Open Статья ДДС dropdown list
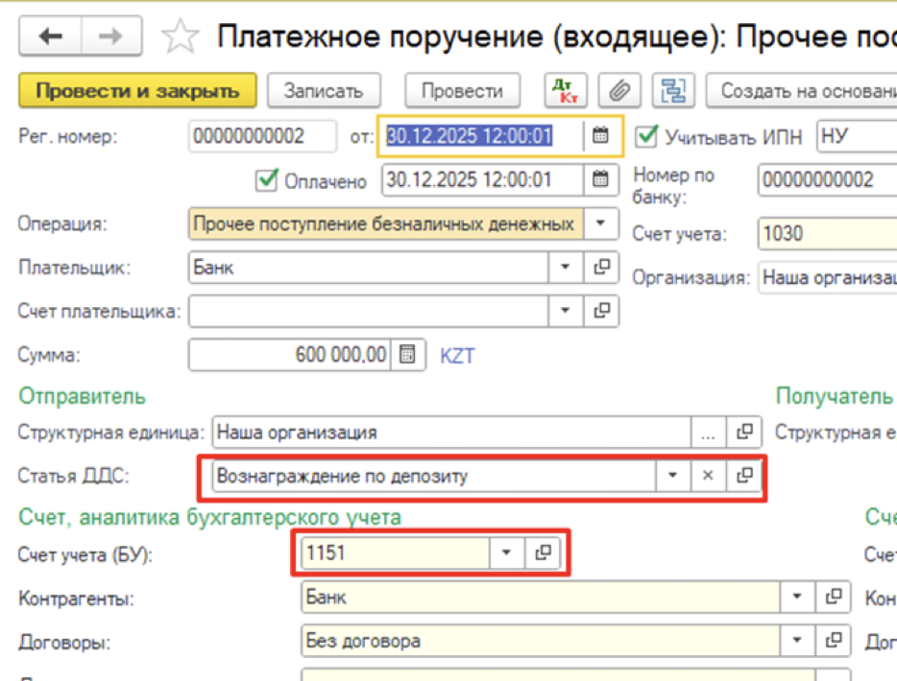The width and height of the screenshot is (897, 681). 672,476
